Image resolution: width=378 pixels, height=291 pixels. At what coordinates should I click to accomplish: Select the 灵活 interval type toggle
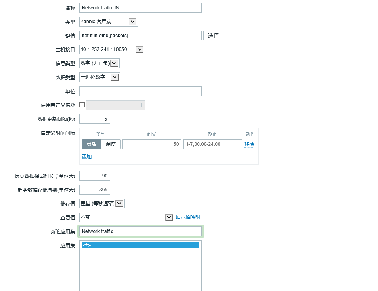[x=92, y=144]
